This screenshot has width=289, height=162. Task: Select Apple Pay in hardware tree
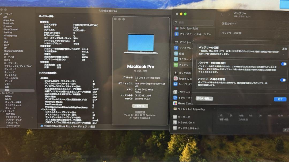tap(9, 20)
